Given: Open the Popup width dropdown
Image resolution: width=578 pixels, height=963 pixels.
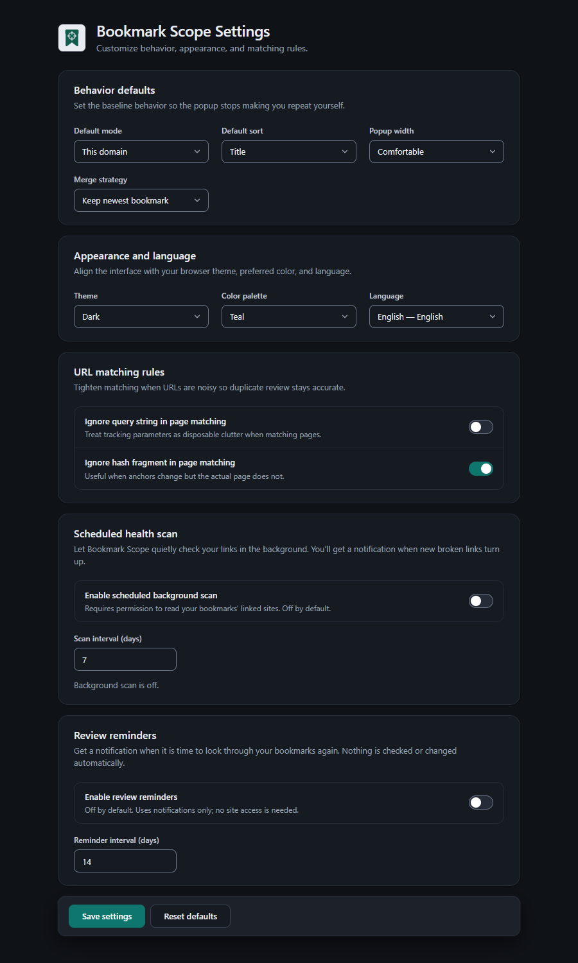Looking at the screenshot, I should click(x=437, y=152).
